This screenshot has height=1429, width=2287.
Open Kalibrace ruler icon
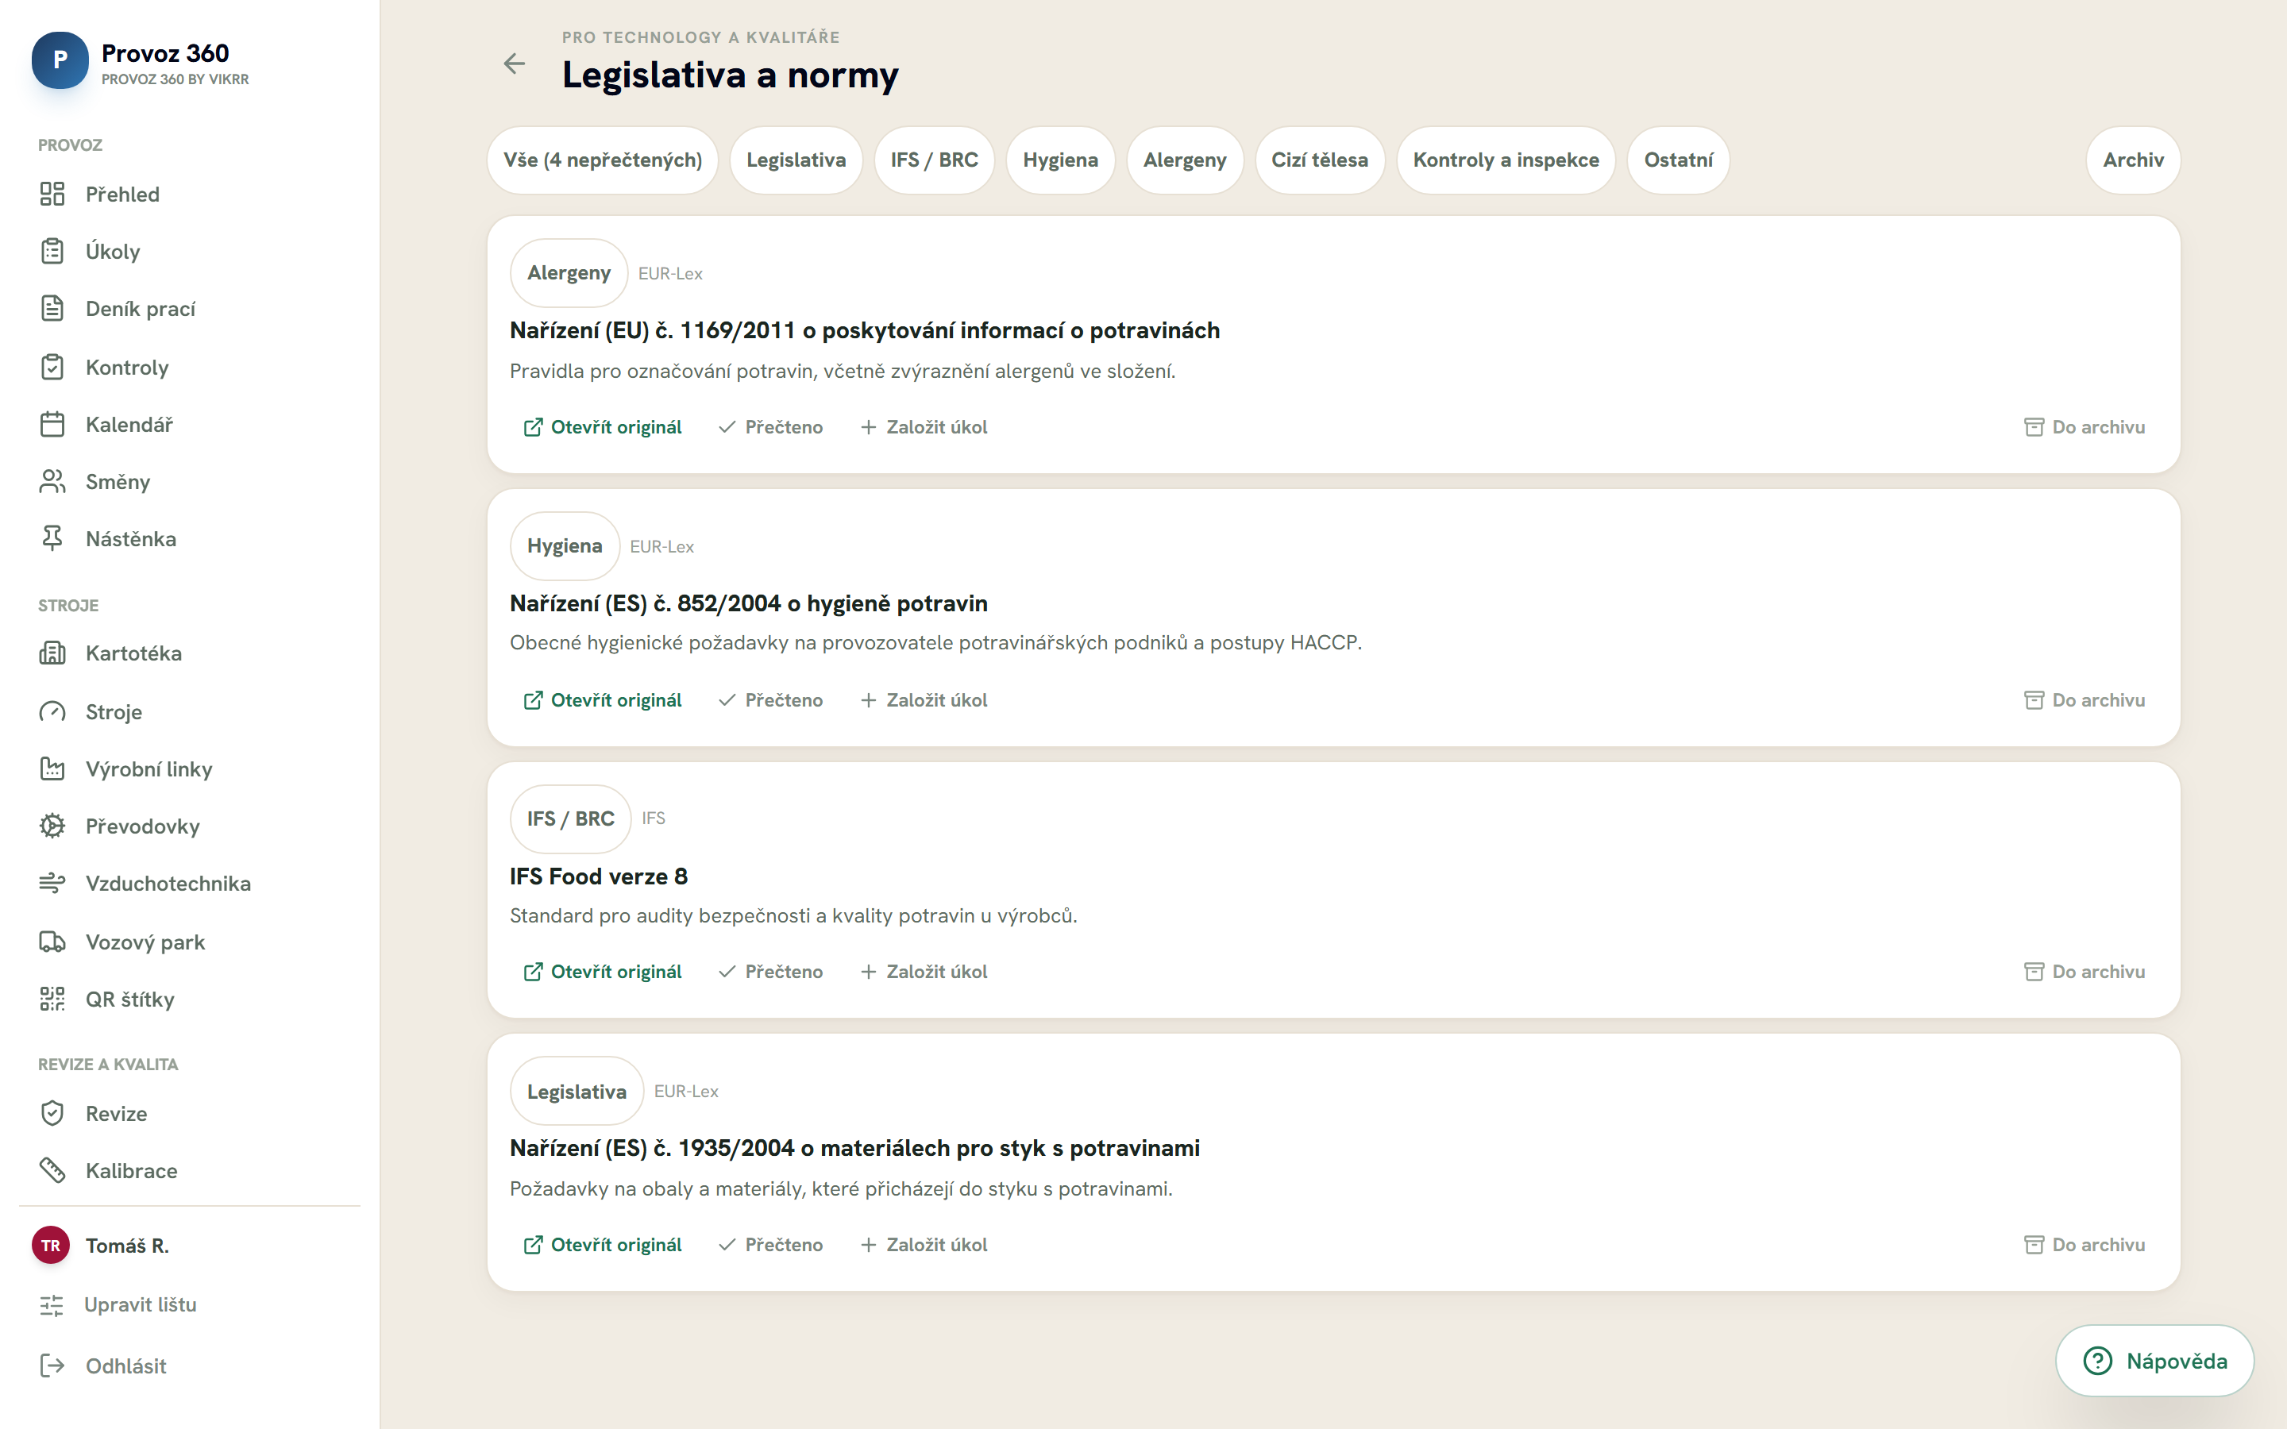click(52, 1171)
